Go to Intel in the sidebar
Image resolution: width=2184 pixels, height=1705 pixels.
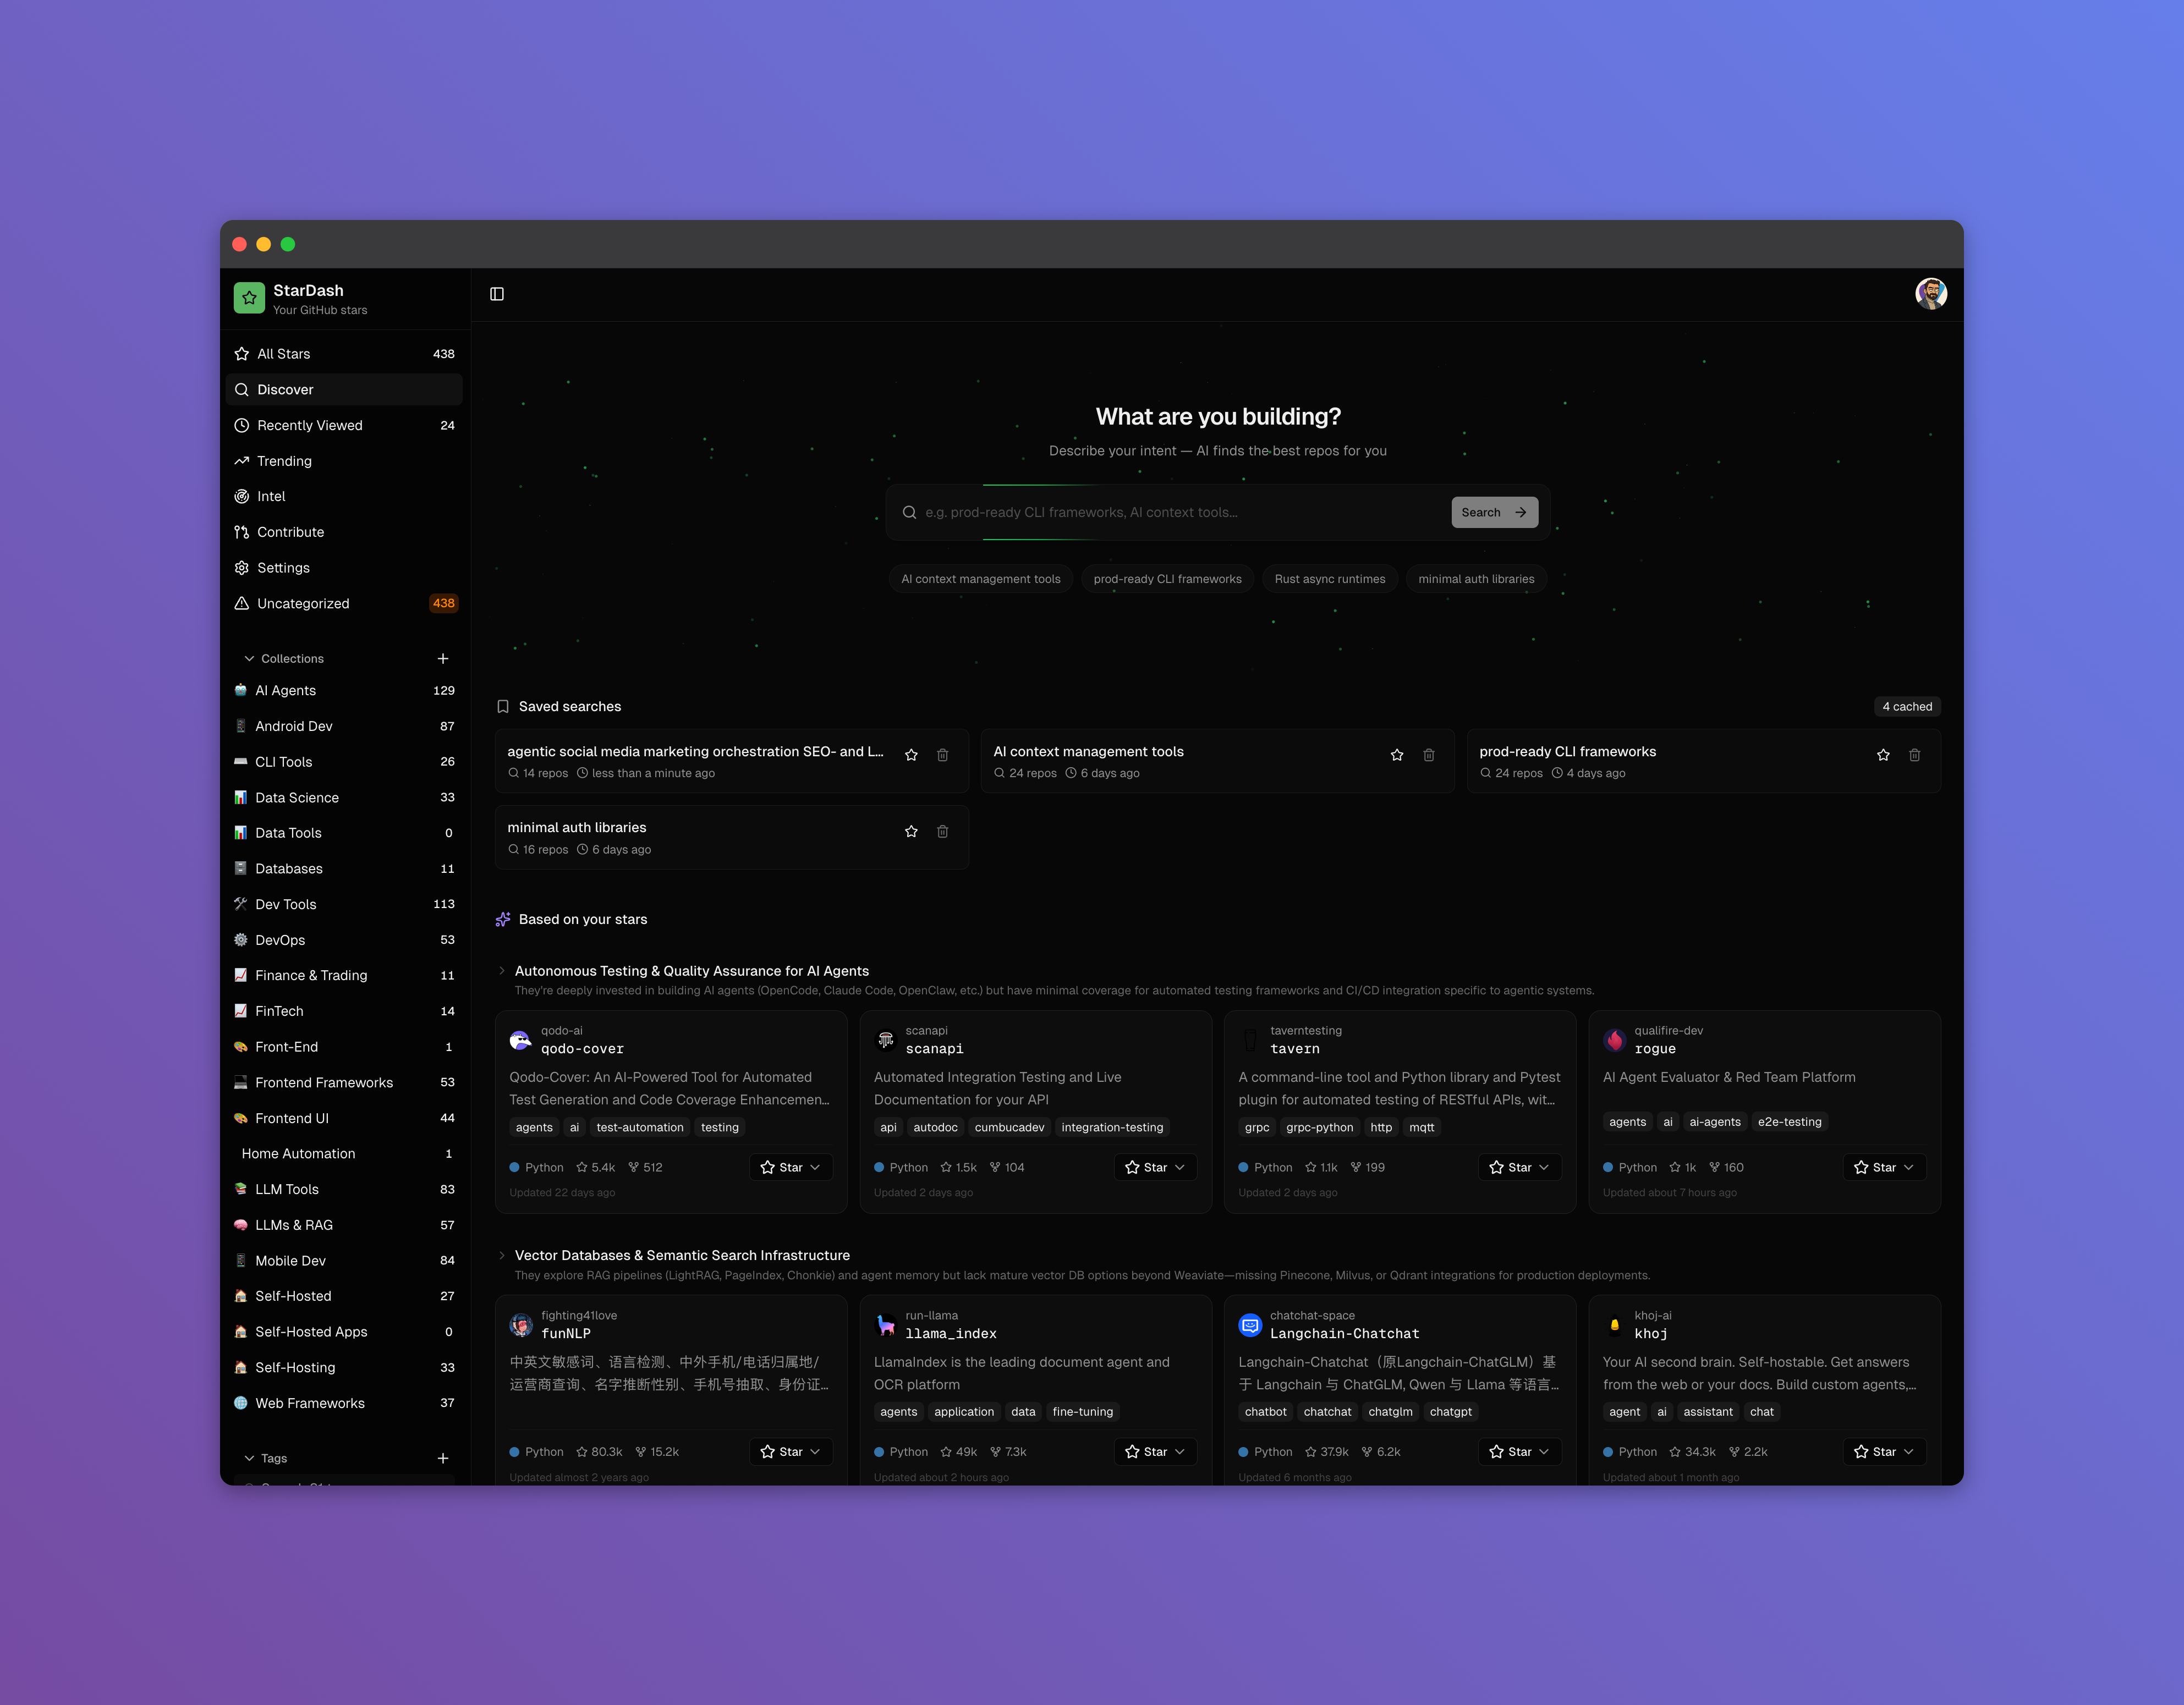(271, 496)
